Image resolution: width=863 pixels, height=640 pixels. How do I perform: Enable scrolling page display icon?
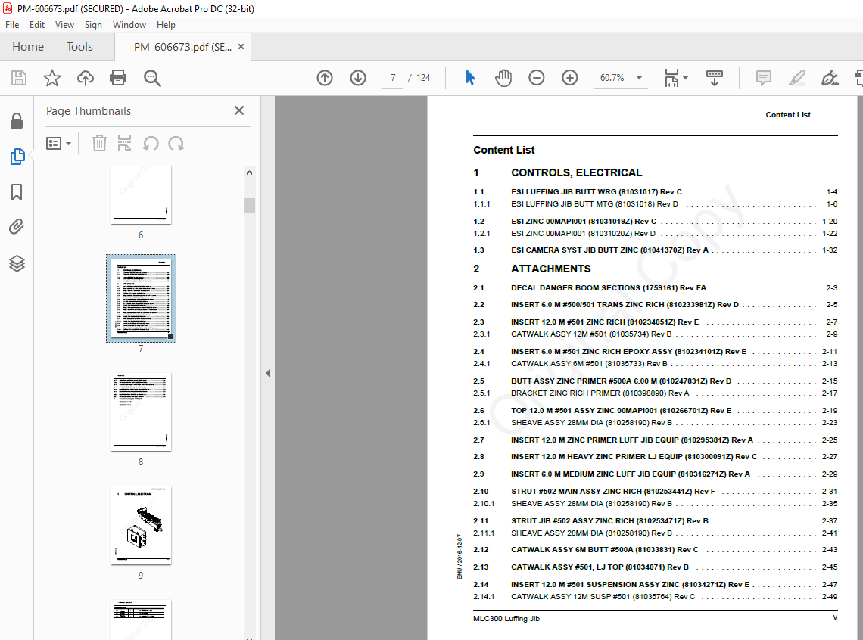(x=715, y=78)
